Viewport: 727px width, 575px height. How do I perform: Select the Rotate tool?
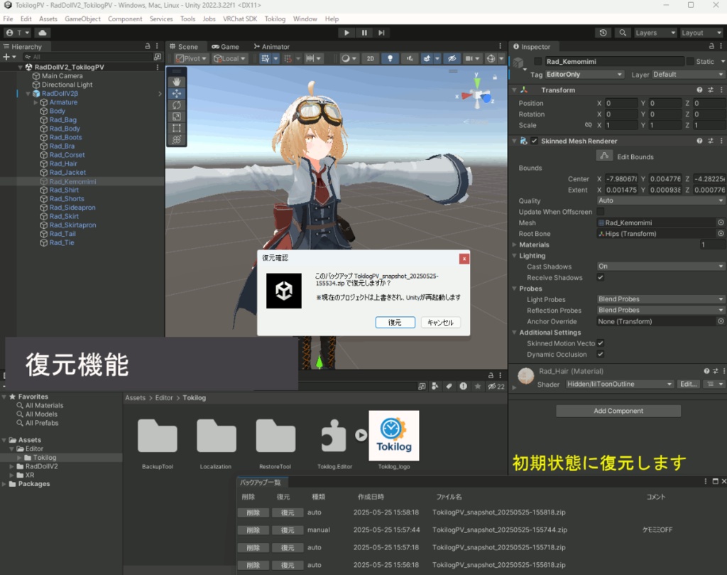176,104
